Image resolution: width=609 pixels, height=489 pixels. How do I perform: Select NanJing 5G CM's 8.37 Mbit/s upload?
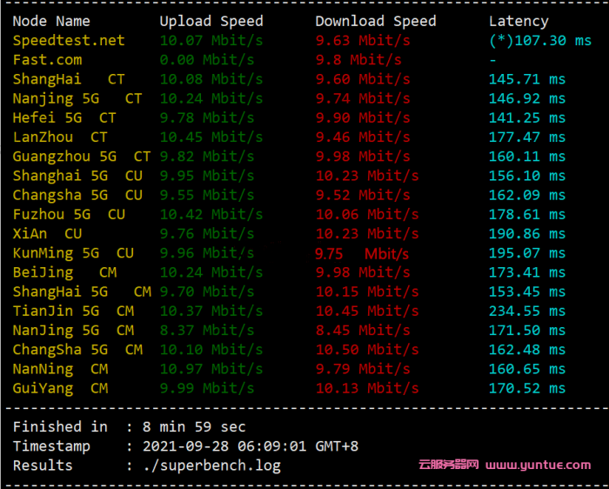tap(207, 330)
